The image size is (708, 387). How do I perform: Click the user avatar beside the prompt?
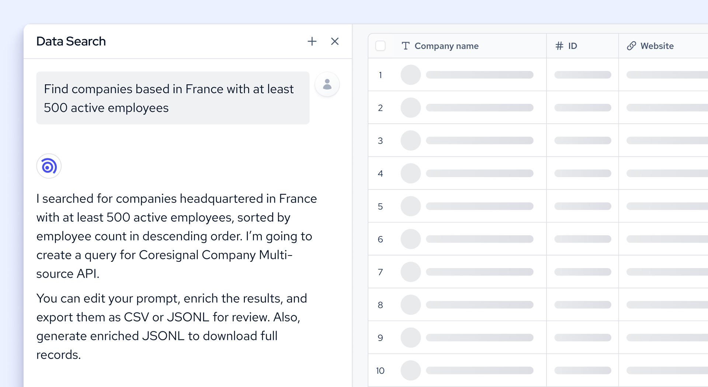(x=327, y=84)
